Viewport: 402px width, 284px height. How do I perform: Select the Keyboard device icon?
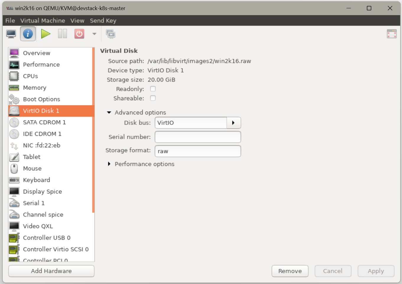click(x=14, y=180)
